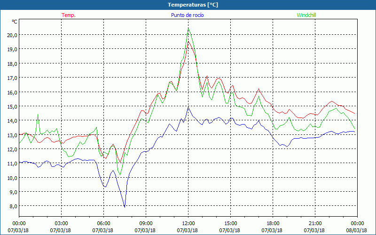This screenshot has width=376, height=235.
Task: Click the 15:00 time axis label
Action: [x=230, y=223]
